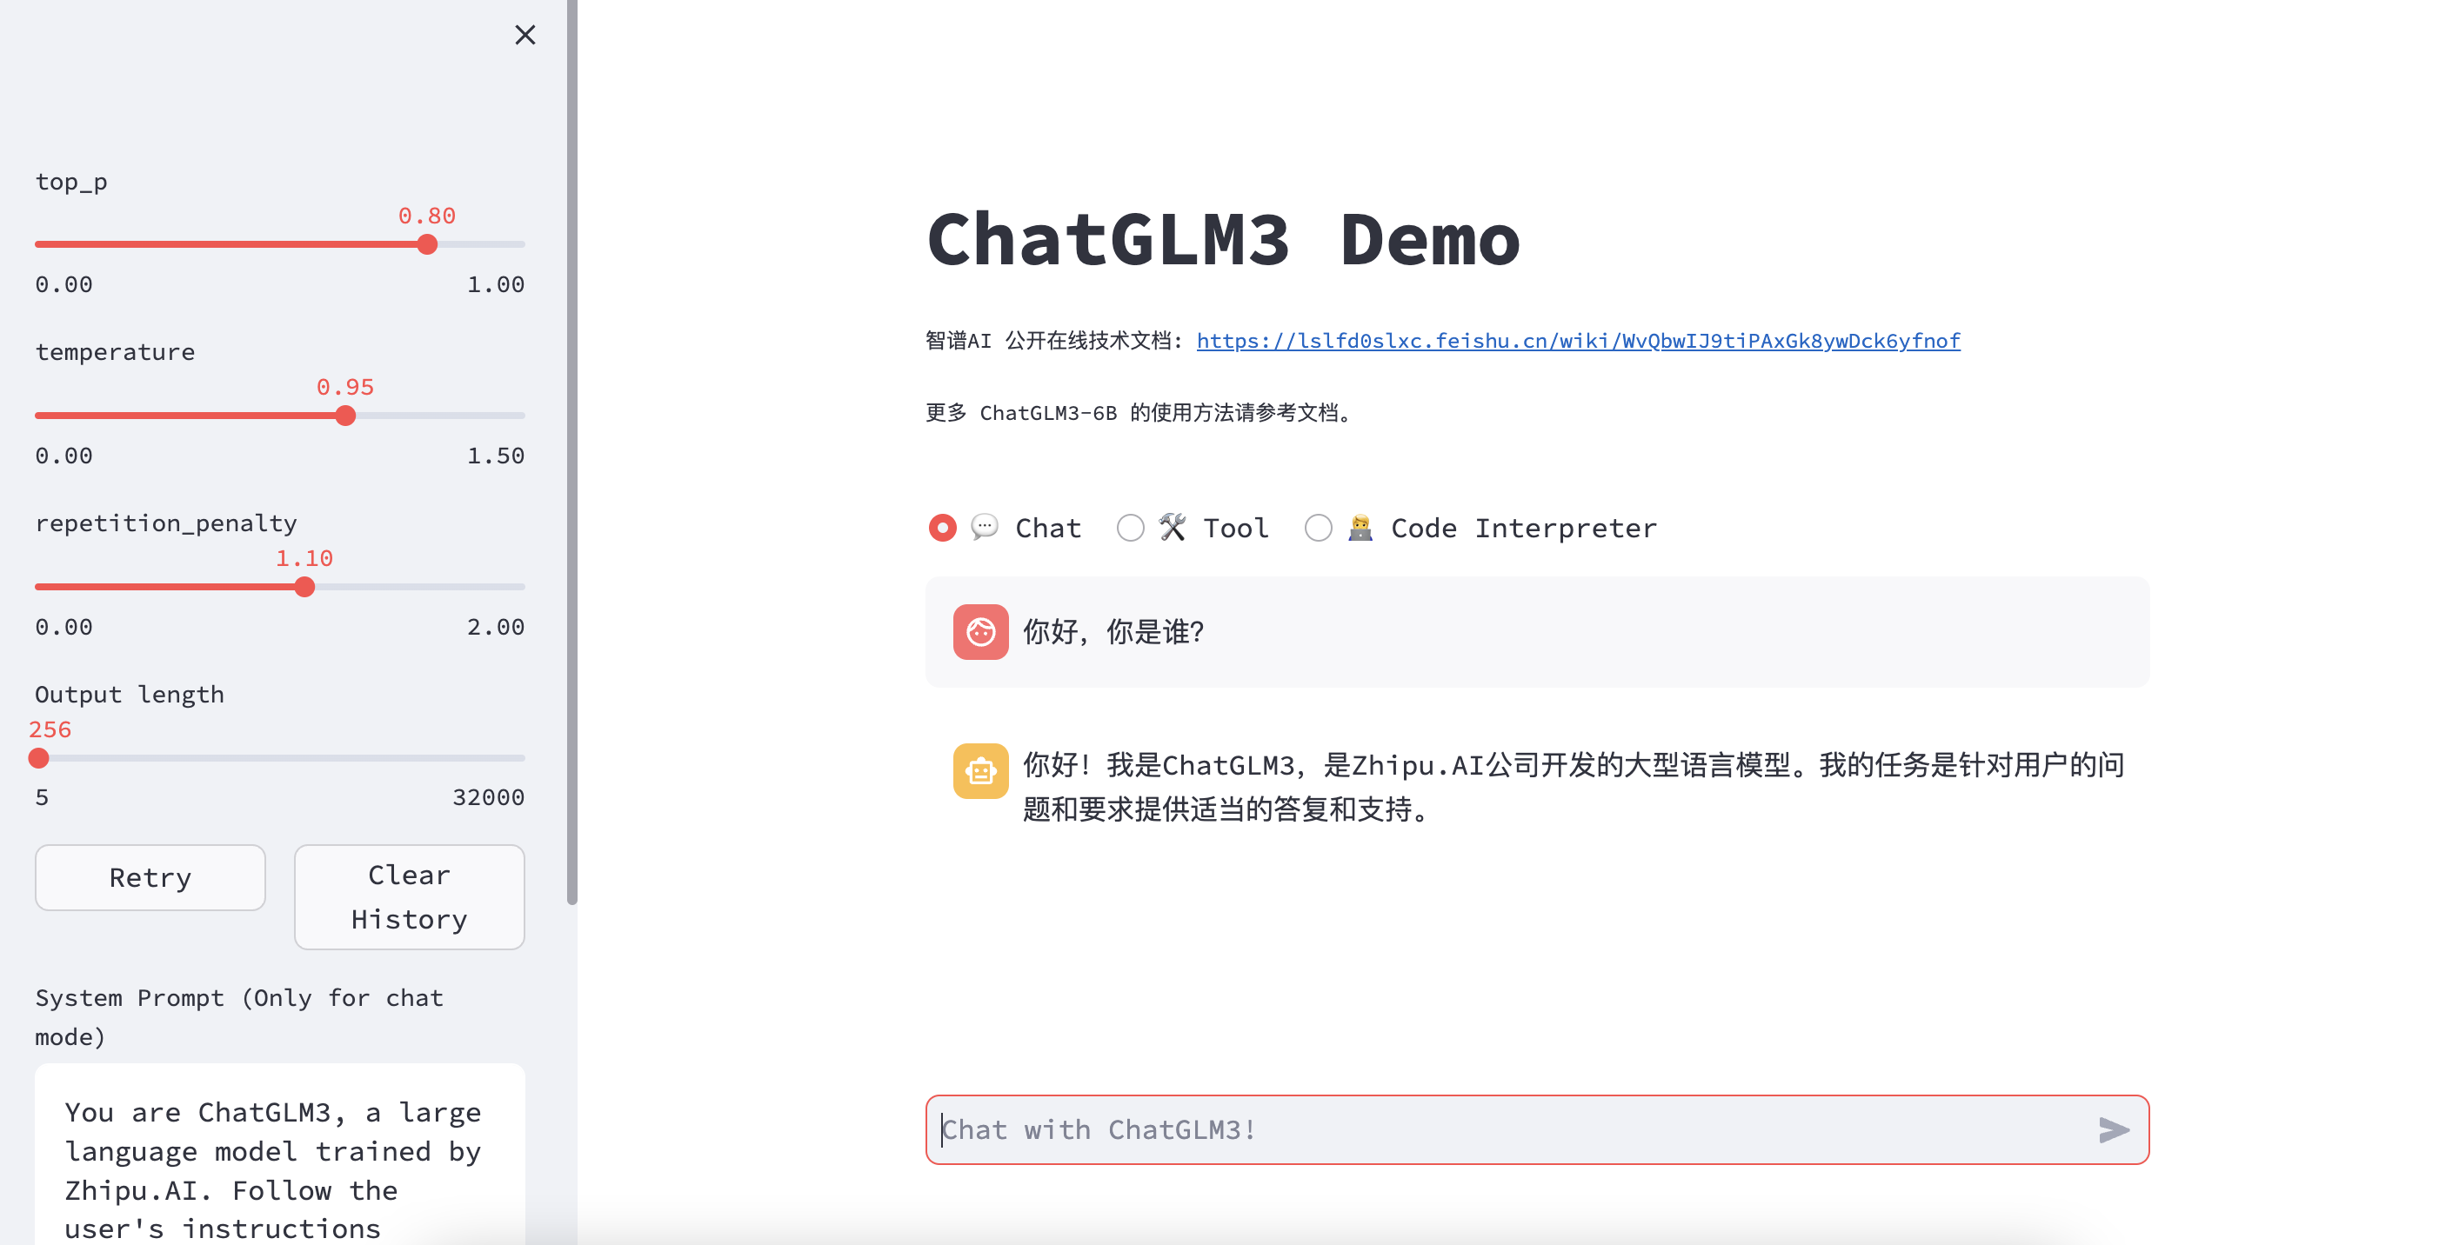
Task: Click the temperature slider handle
Action: tap(345, 416)
